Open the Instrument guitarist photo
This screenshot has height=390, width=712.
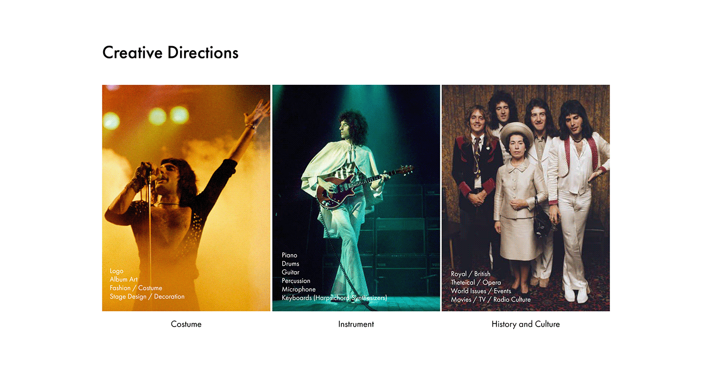(x=356, y=198)
